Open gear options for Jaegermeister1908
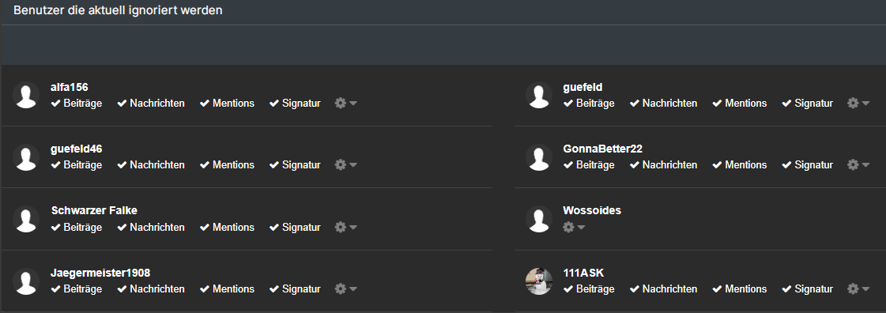The width and height of the screenshot is (886, 313). point(340,288)
